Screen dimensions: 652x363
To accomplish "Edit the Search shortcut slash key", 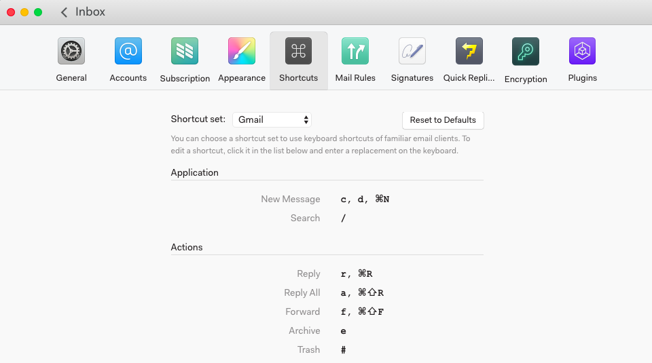I will (344, 218).
